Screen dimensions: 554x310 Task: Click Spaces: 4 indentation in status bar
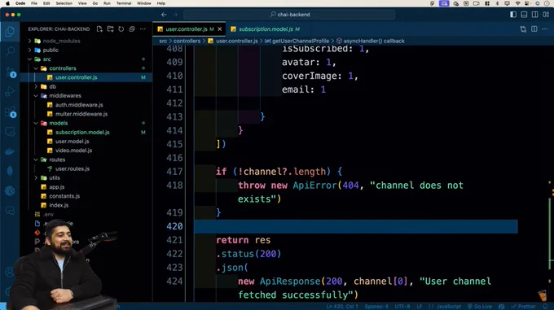click(376, 307)
